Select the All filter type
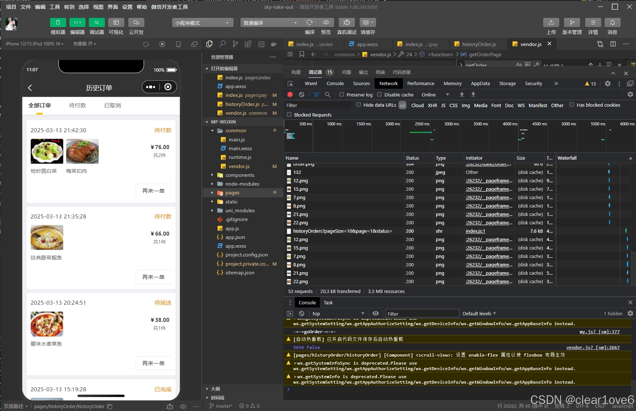Image resolution: width=636 pixels, height=411 pixels. coord(402,105)
